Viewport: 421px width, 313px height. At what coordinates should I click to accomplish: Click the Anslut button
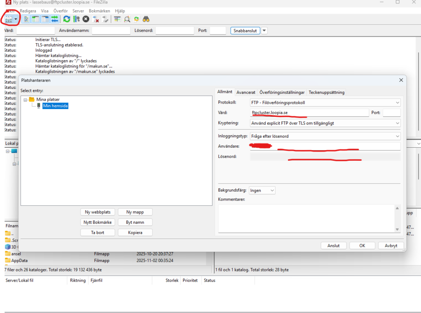point(333,246)
